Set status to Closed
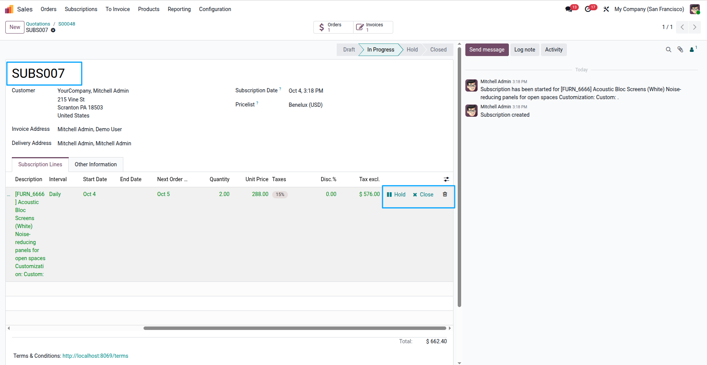Screen dimensions: 707x365 click(438, 50)
